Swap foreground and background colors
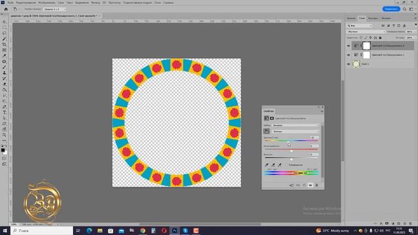The height and width of the screenshot is (235, 418). click(x=6, y=146)
